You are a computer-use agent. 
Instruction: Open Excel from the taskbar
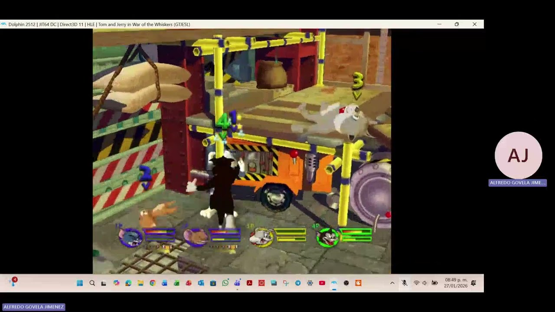pos(176,283)
